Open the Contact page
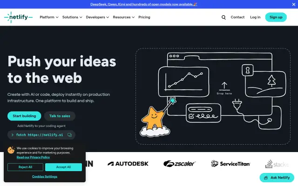The height and width of the screenshot is (186, 298). [237, 17]
